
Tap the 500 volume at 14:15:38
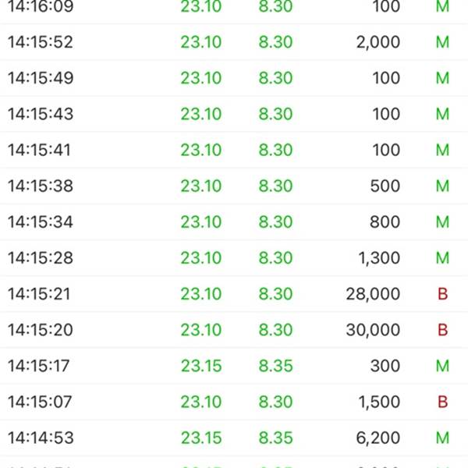tap(385, 186)
